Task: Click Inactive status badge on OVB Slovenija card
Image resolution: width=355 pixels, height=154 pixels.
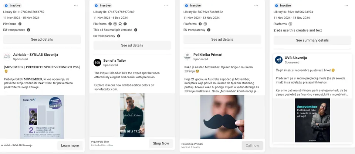Action: [x=283, y=6]
